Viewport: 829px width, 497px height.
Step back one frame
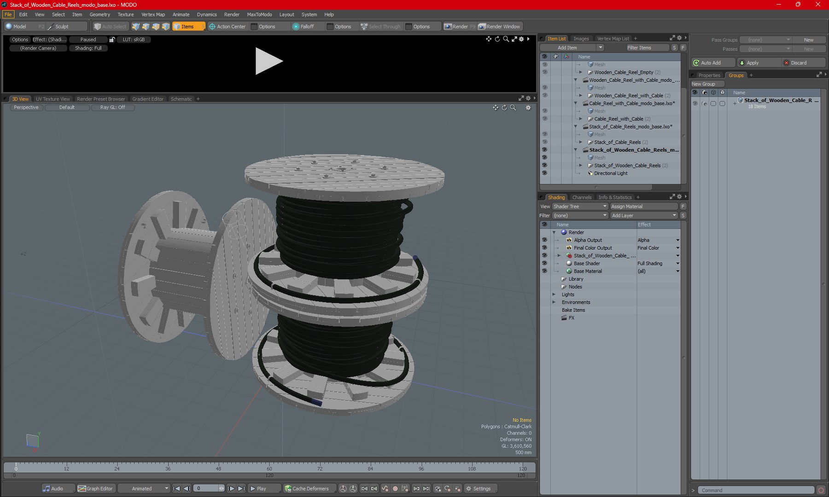[187, 489]
